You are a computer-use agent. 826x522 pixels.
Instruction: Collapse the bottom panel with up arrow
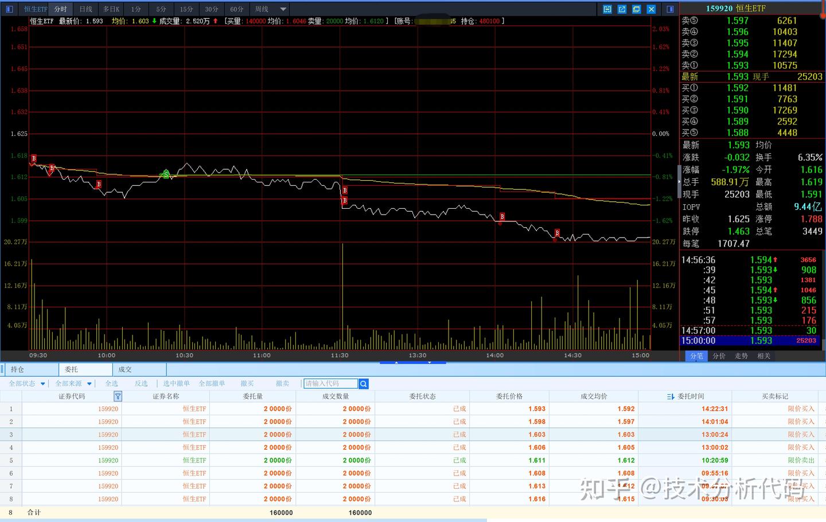pos(396,363)
